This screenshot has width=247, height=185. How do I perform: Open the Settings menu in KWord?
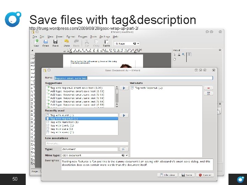pyautogui.click(x=105, y=37)
